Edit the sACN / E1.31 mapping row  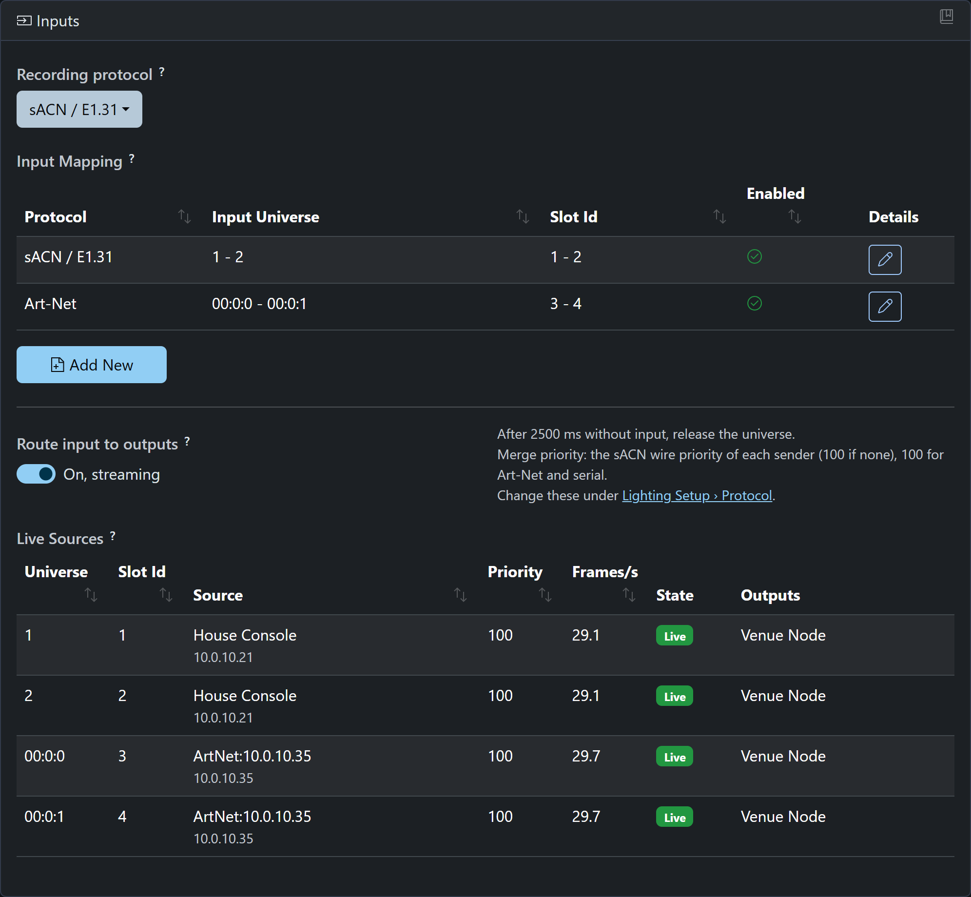tap(885, 260)
